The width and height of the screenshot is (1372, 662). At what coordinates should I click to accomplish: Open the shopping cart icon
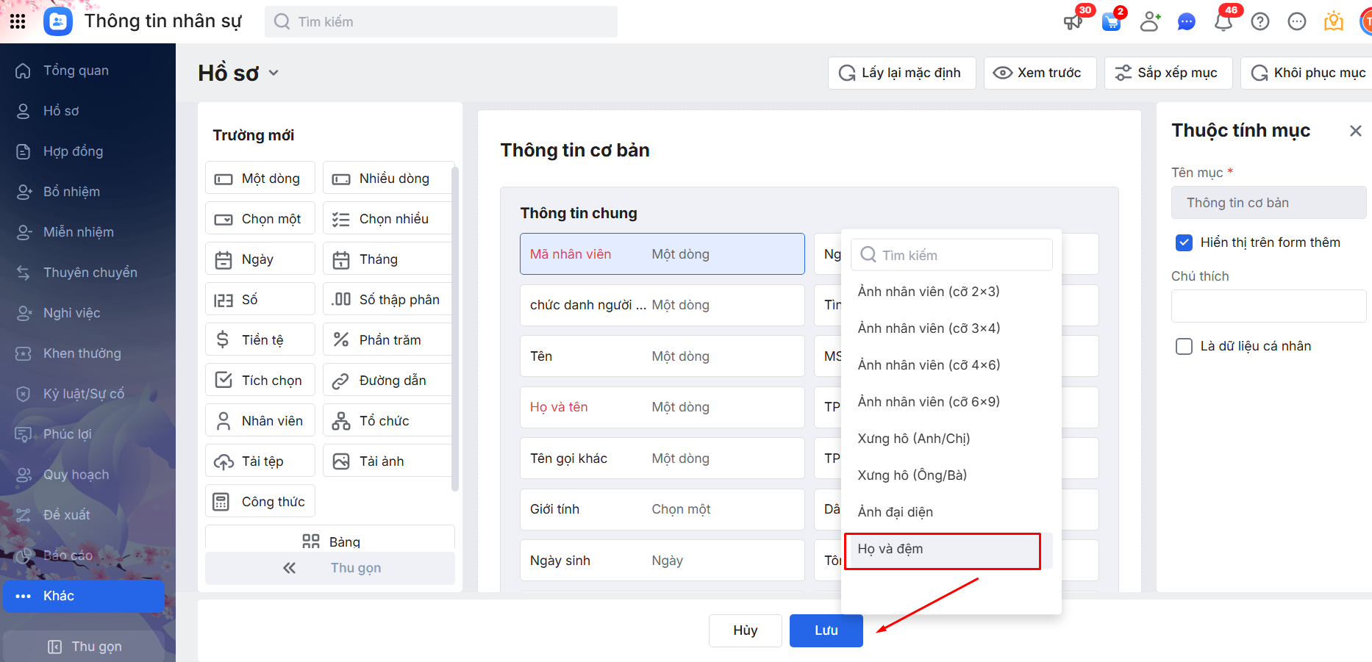pyautogui.click(x=1112, y=22)
